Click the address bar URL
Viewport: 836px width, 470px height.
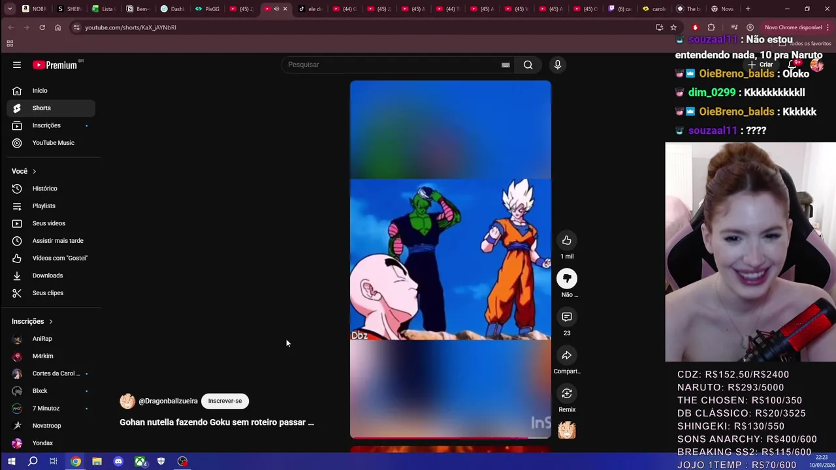coord(131,27)
